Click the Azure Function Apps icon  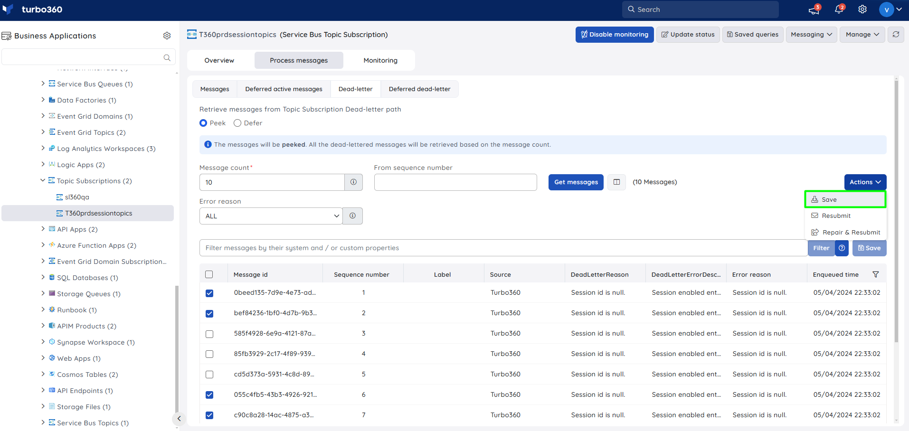(x=52, y=245)
